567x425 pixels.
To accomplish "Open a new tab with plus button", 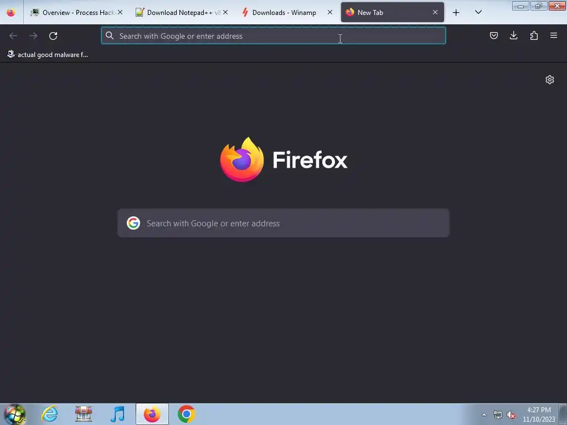I will [456, 13].
